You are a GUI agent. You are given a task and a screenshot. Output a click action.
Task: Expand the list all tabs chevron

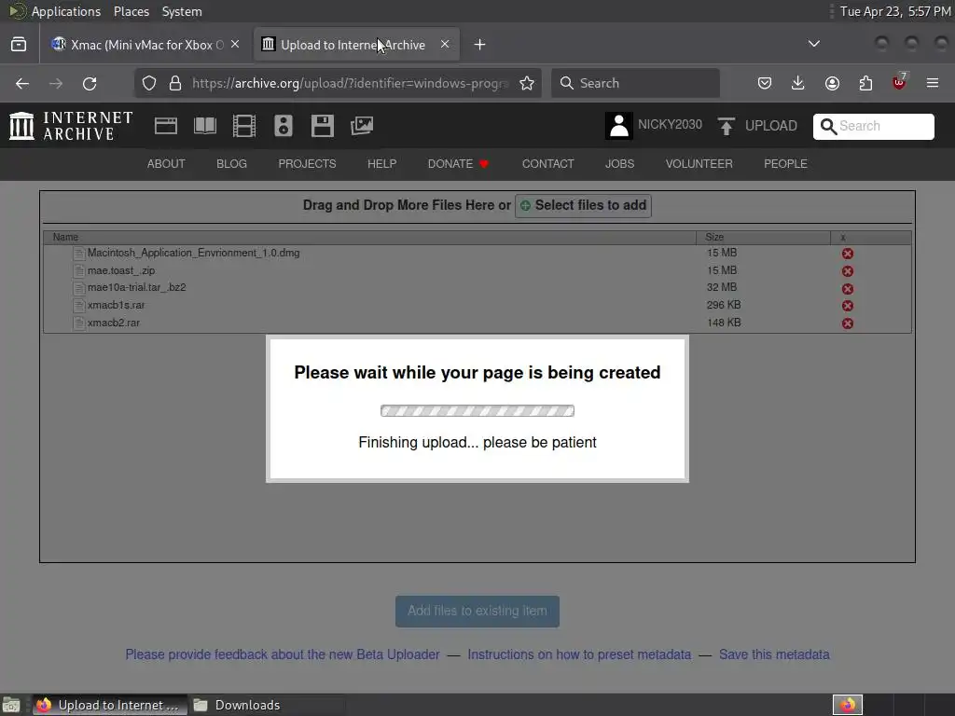click(x=813, y=44)
